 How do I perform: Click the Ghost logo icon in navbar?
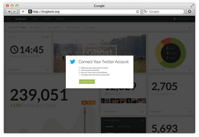8,19
